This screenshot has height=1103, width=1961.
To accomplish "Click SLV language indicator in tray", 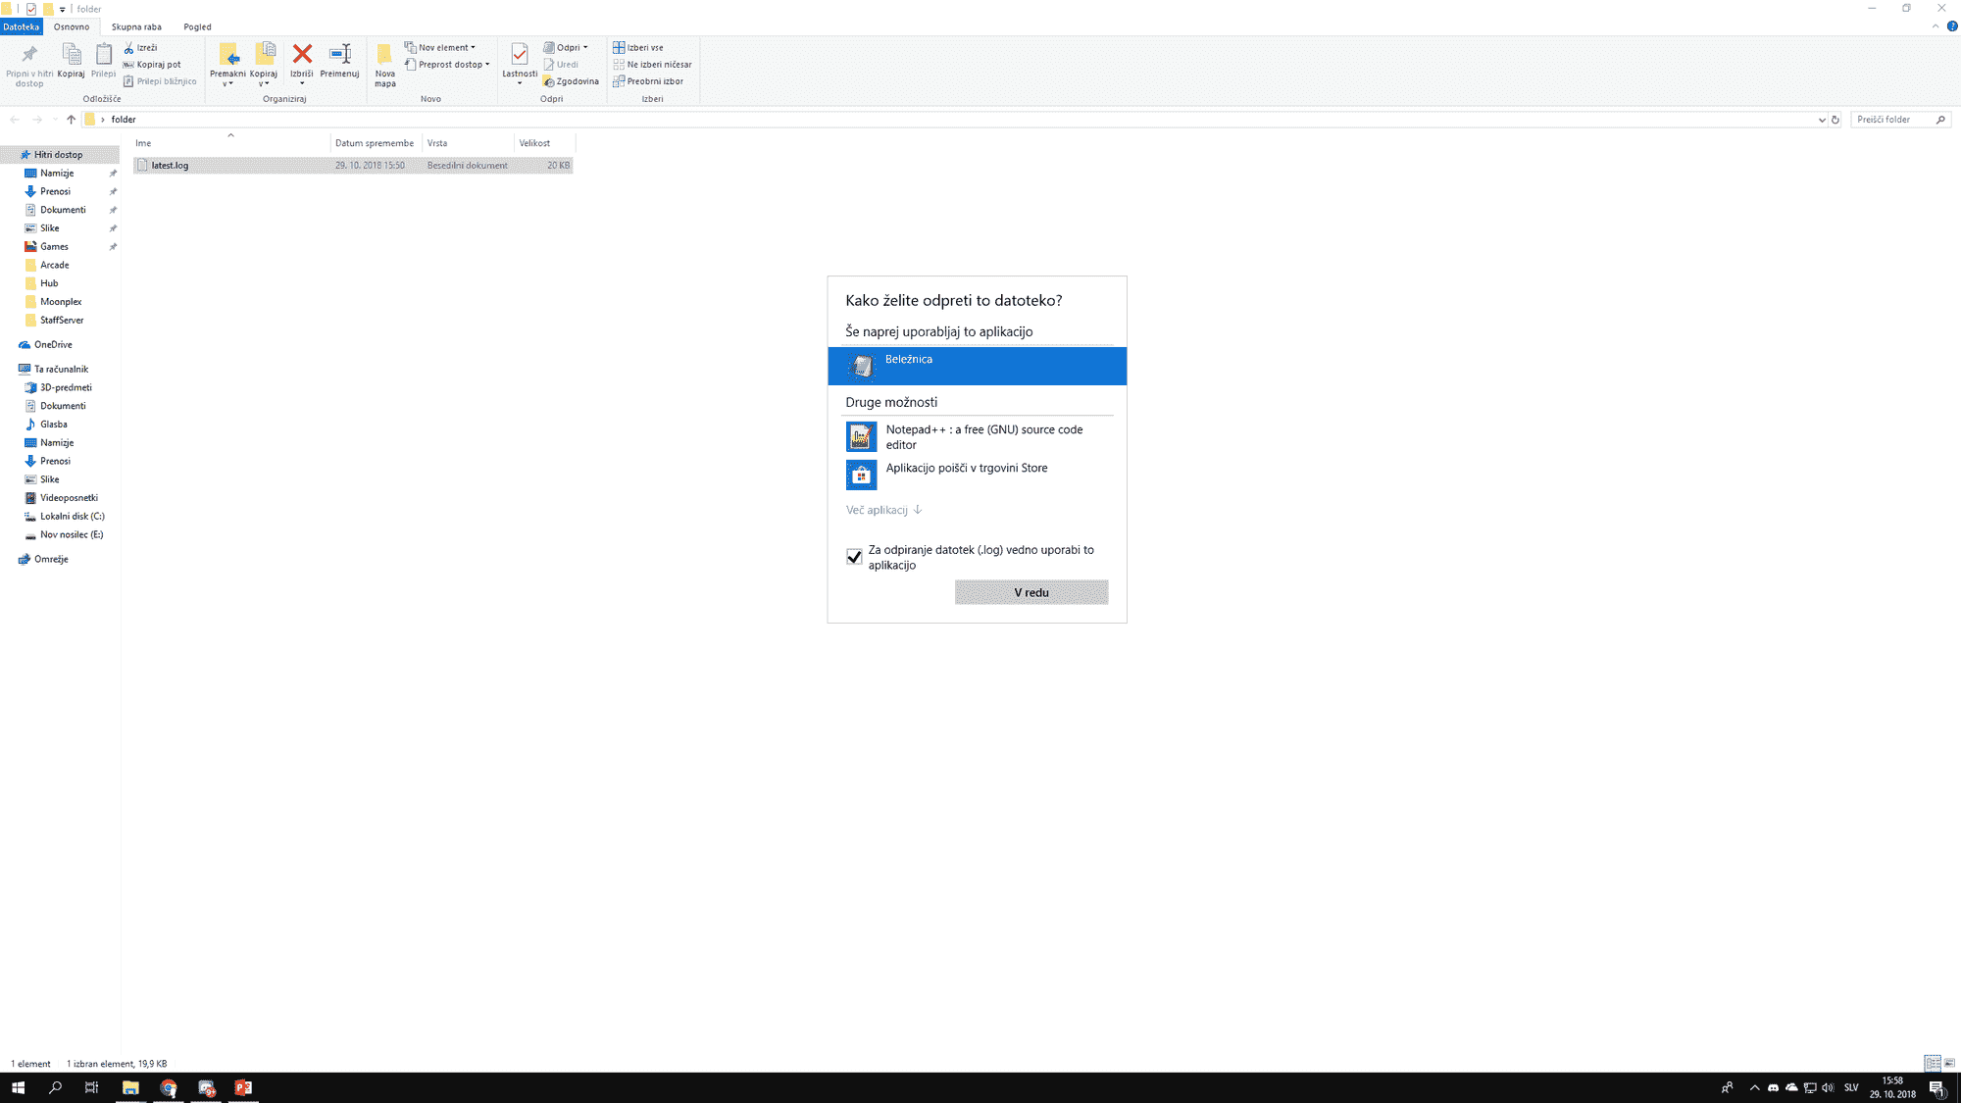I will click(x=1851, y=1087).
